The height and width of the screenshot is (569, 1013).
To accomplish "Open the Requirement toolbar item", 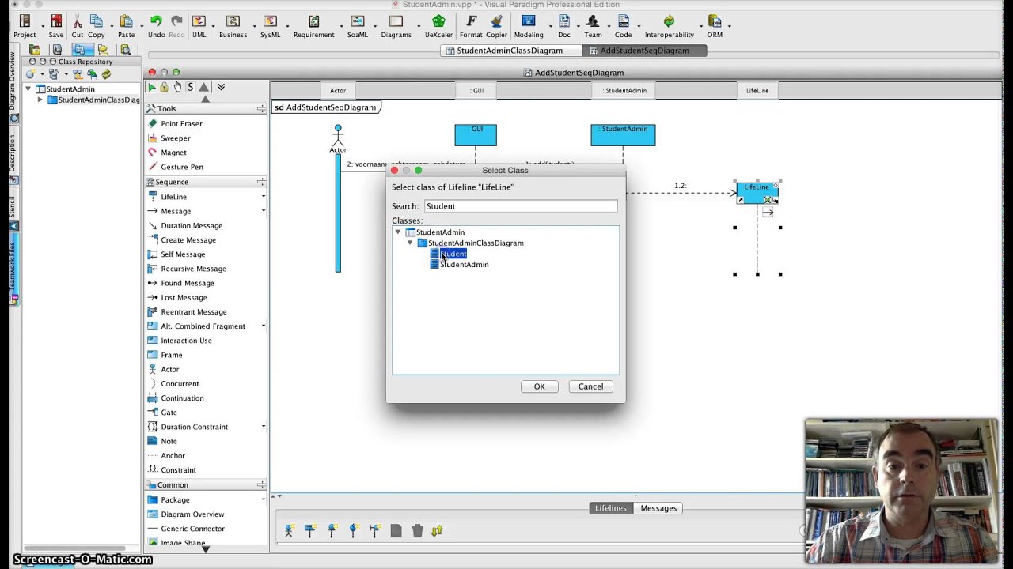I will pyautogui.click(x=314, y=26).
